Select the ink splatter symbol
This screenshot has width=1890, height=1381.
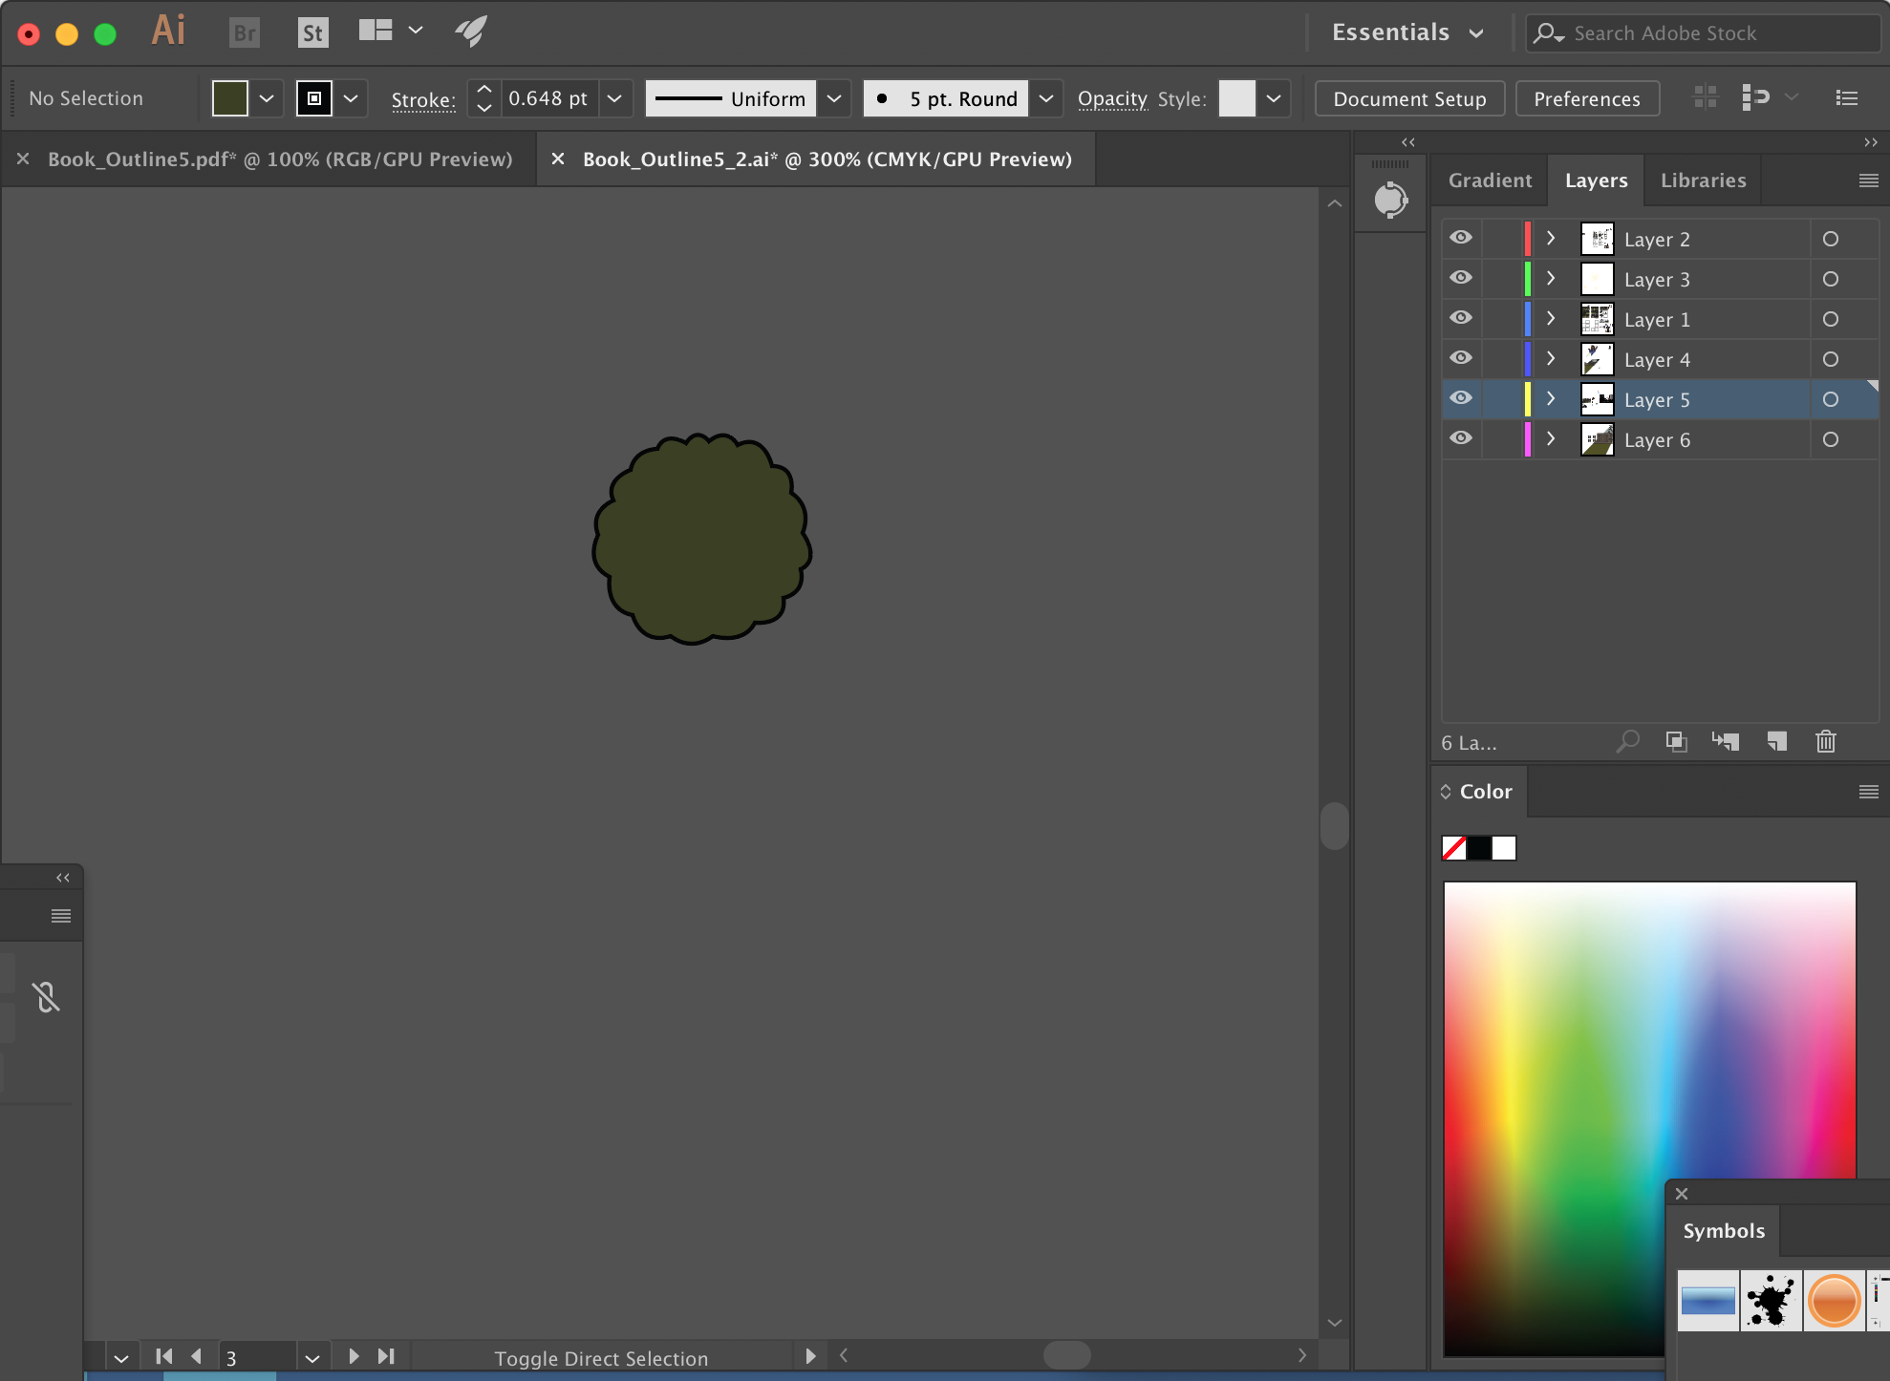[1771, 1301]
